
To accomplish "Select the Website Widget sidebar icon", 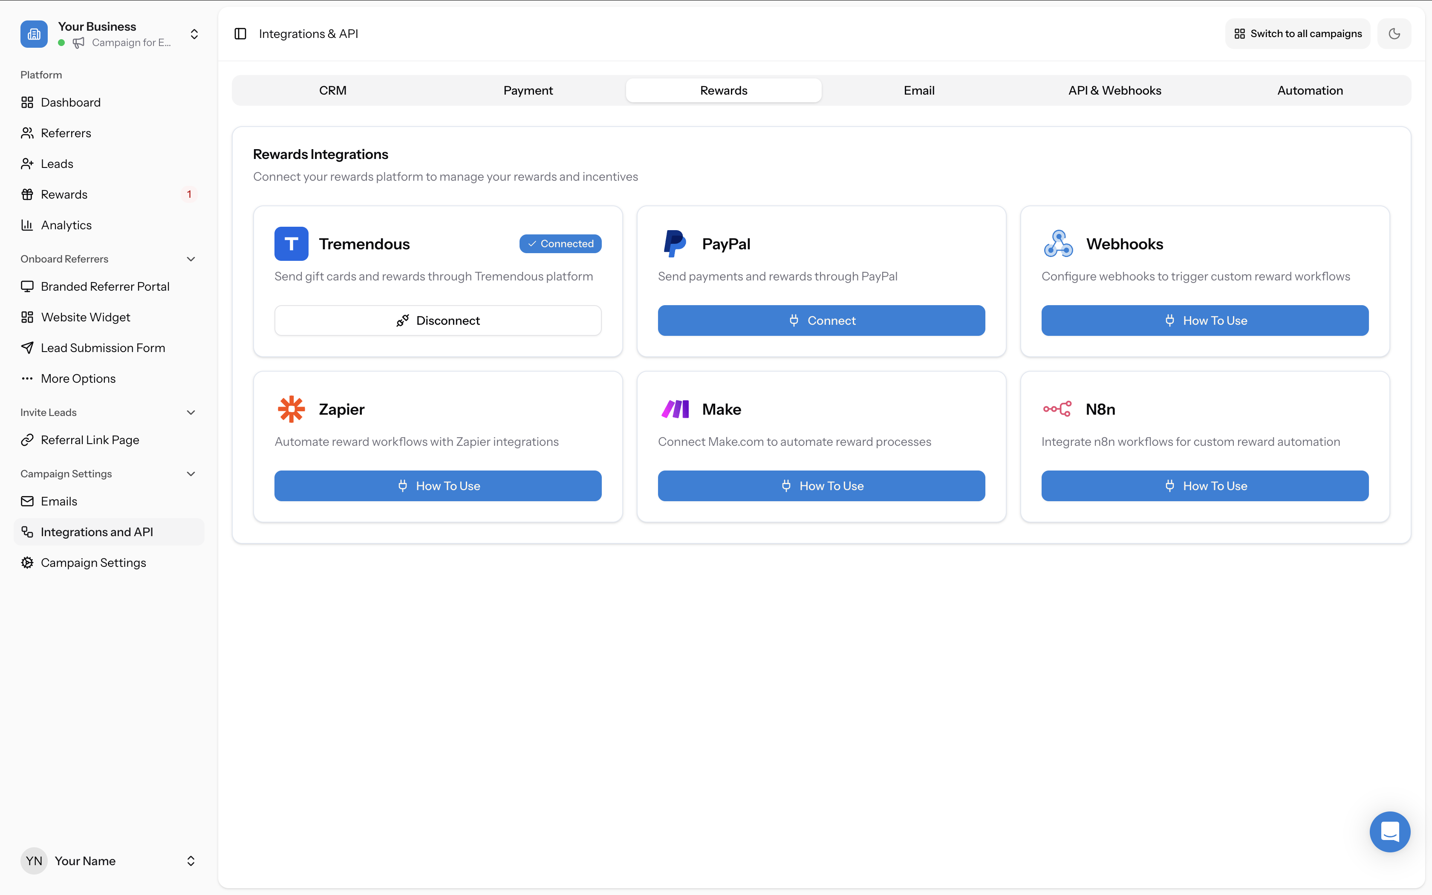I will pyautogui.click(x=27, y=317).
